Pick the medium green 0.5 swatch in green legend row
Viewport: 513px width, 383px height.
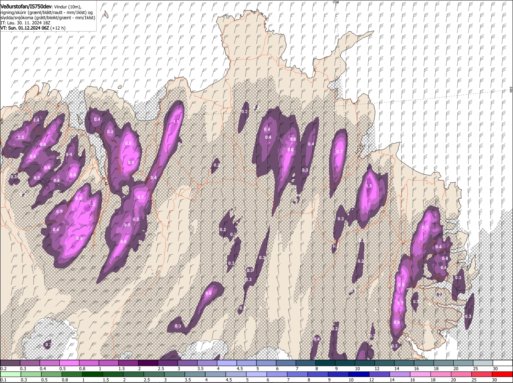pyautogui.click(x=51, y=374)
